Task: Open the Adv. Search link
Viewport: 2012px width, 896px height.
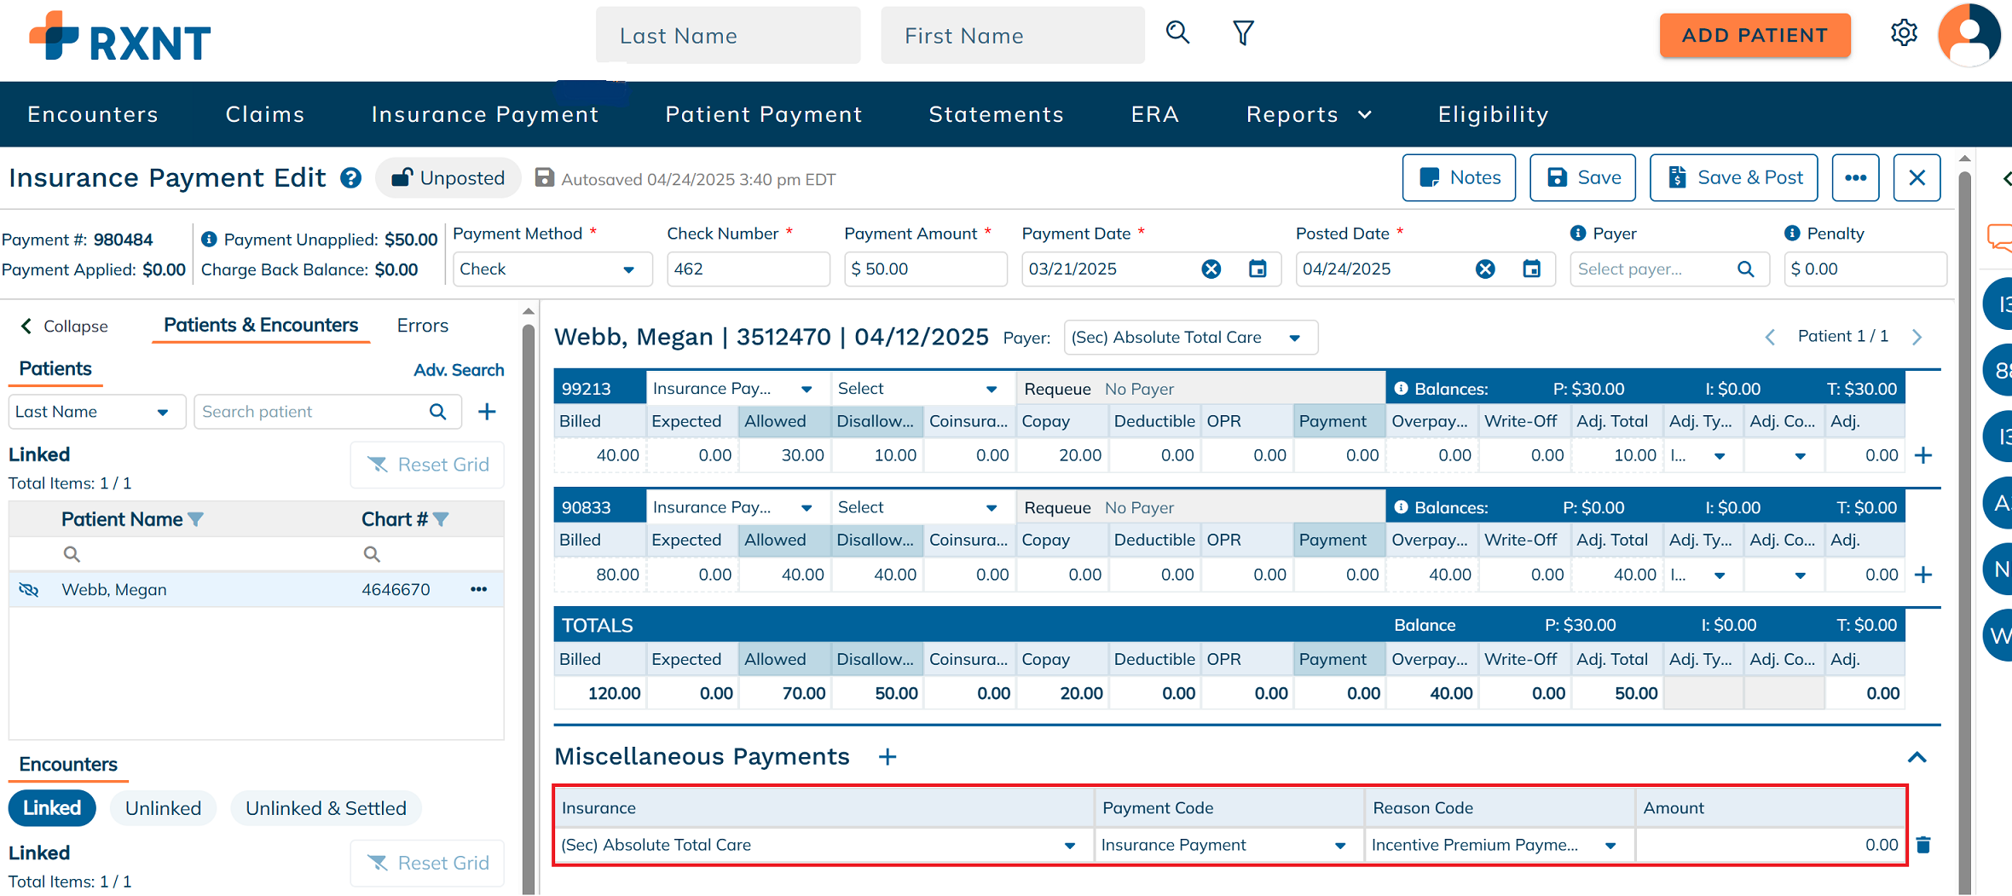Action: (x=459, y=370)
